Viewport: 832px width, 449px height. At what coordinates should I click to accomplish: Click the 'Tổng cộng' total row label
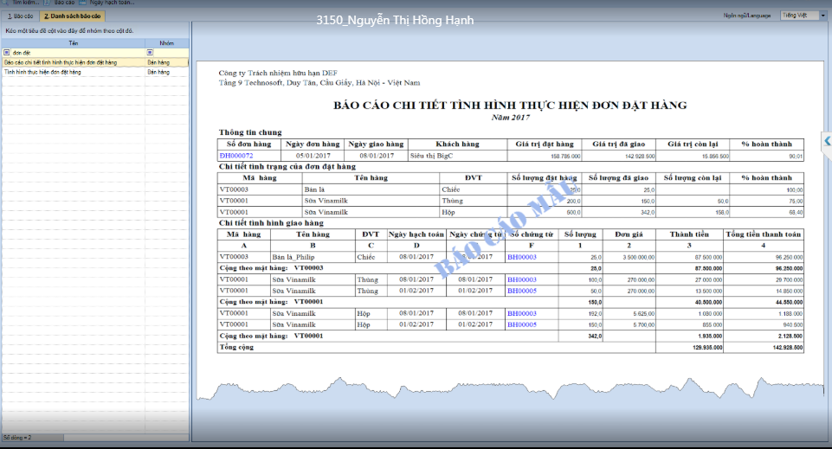pyautogui.click(x=236, y=347)
